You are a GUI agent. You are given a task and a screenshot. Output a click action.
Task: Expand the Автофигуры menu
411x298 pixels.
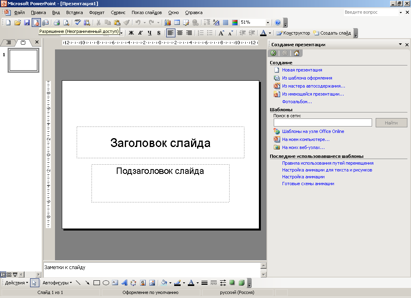tap(57, 283)
